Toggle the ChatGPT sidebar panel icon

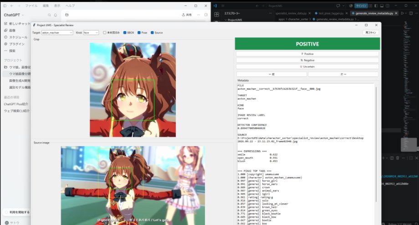click(x=5, y=5)
